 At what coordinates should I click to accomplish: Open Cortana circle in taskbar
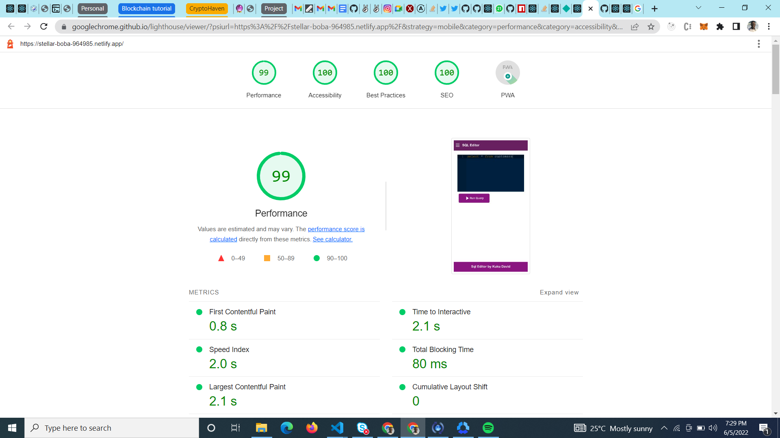[x=211, y=428]
